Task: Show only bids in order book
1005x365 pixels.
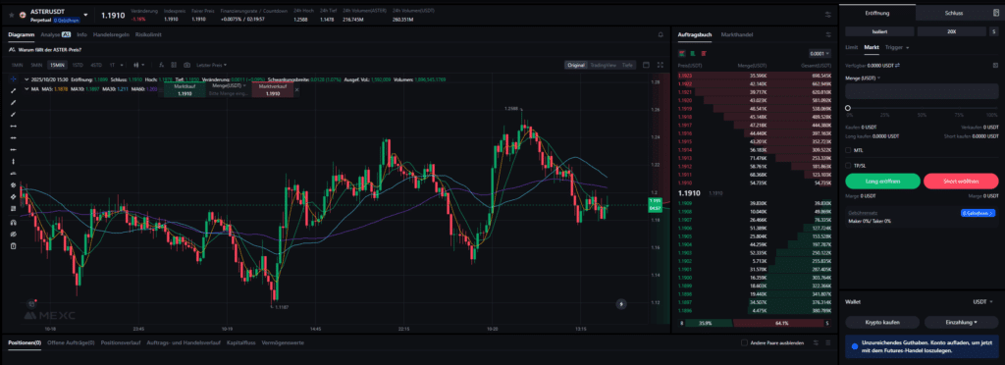Action: click(692, 54)
